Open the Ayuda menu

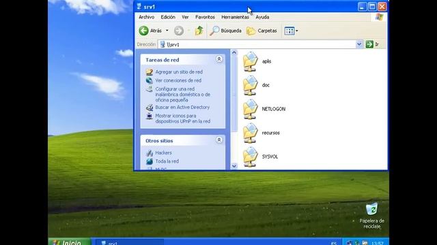[x=262, y=17]
